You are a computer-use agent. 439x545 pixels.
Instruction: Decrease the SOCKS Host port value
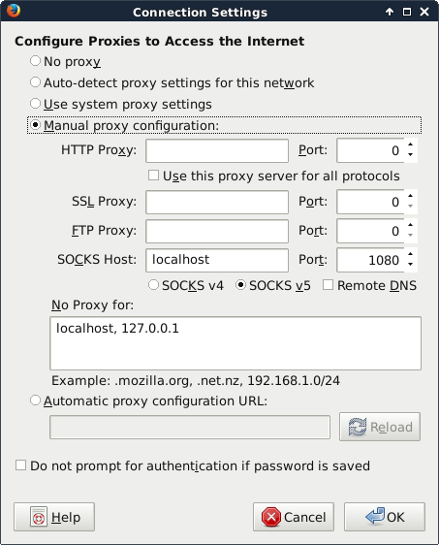[x=411, y=265]
